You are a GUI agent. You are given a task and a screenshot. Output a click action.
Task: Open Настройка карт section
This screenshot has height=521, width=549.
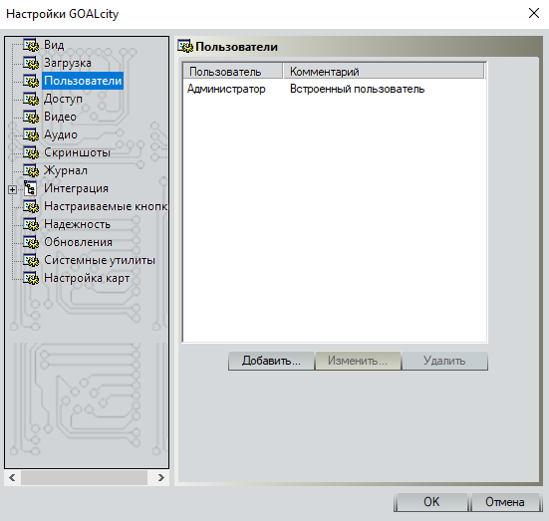tap(87, 278)
